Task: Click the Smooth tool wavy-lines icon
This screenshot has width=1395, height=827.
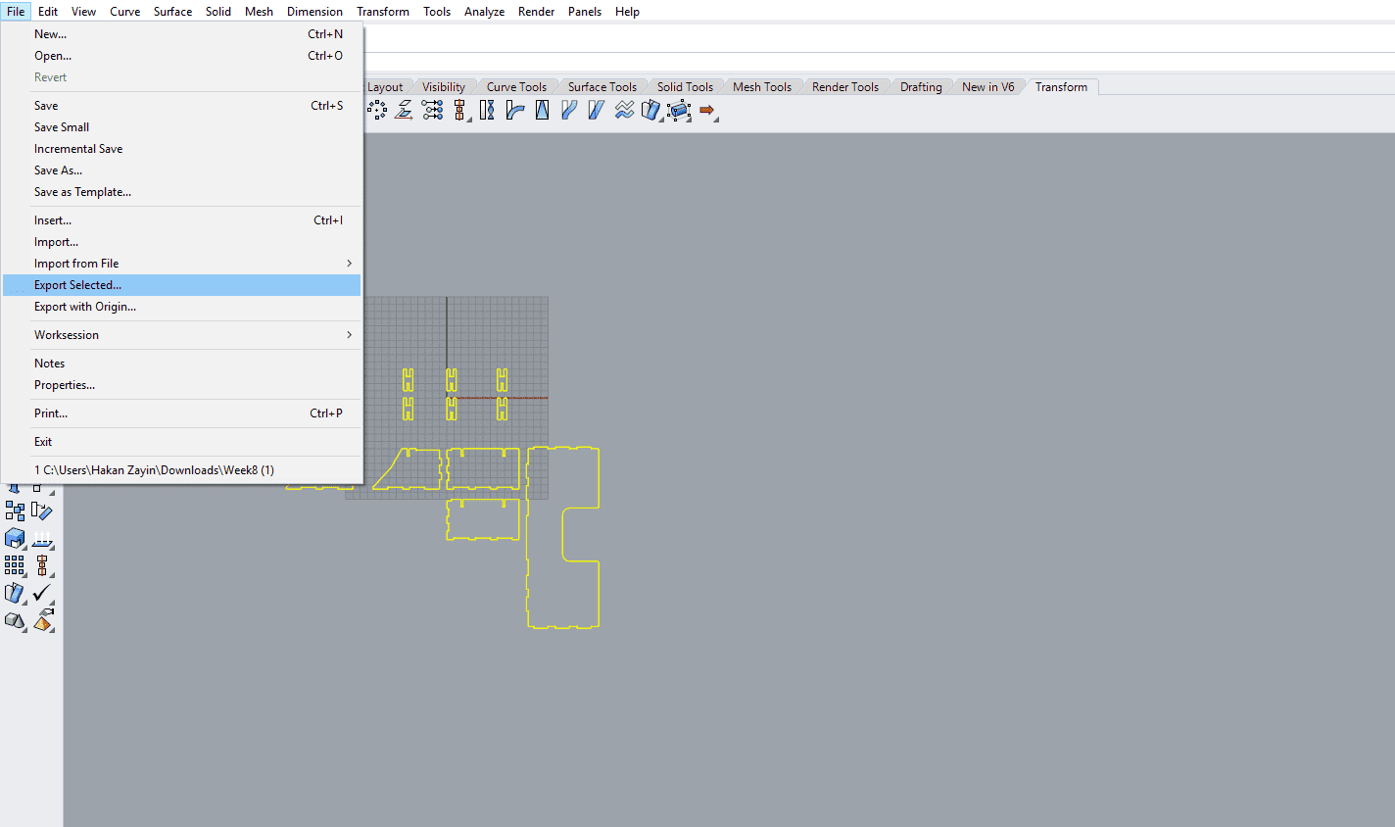Action: (624, 111)
